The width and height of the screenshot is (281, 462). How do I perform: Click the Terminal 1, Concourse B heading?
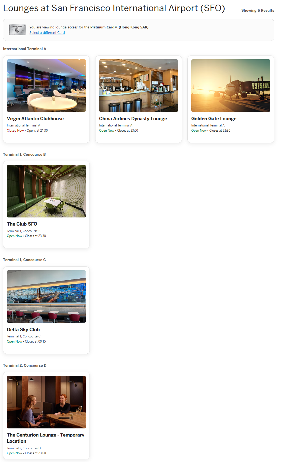pyautogui.click(x=24, y=154)
